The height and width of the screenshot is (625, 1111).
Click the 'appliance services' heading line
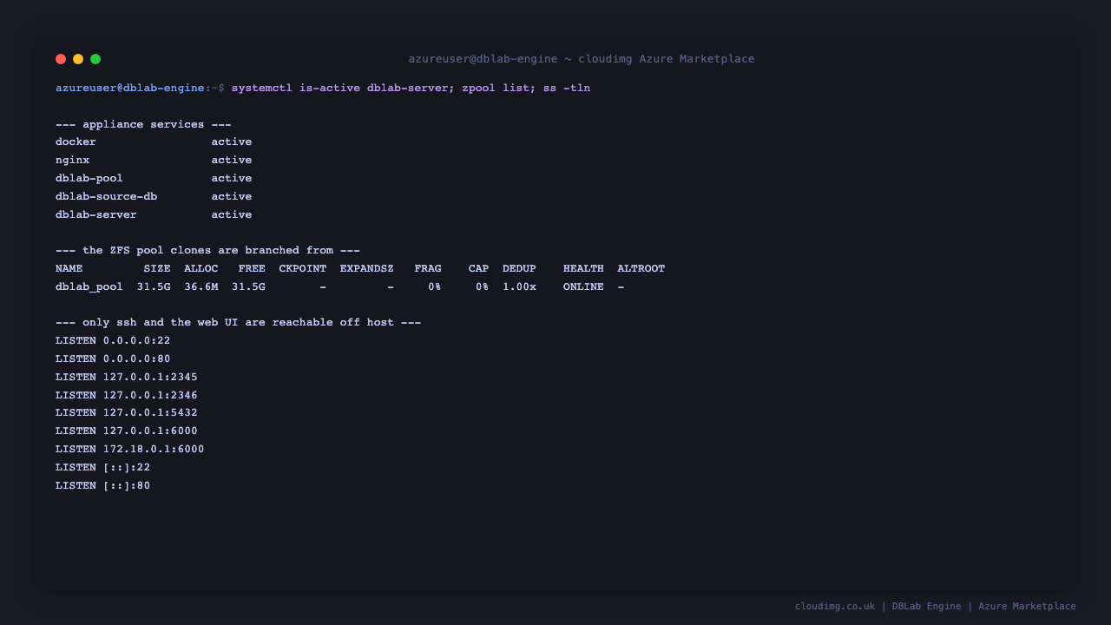coord(143,124)
